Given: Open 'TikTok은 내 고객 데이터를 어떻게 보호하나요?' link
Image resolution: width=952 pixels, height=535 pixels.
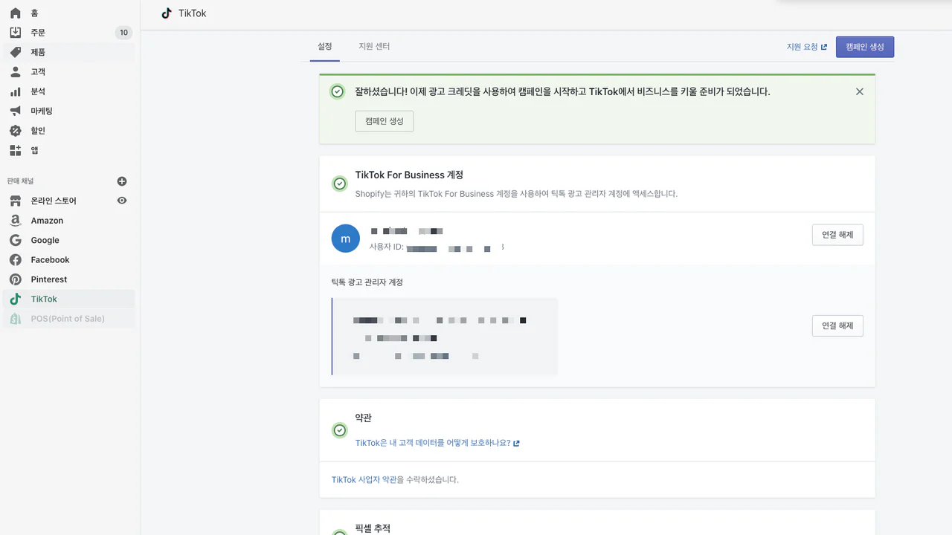Looking at the screenshot, I should (x=437, y=443).
